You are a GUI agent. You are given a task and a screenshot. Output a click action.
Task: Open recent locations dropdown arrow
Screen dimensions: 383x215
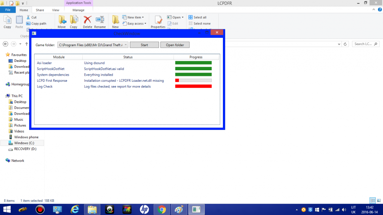click(x=20, y=44)
